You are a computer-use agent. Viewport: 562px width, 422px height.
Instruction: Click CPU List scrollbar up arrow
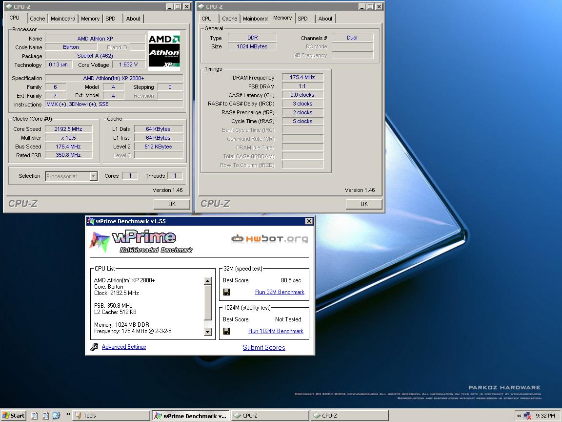[x=207, y=281]
